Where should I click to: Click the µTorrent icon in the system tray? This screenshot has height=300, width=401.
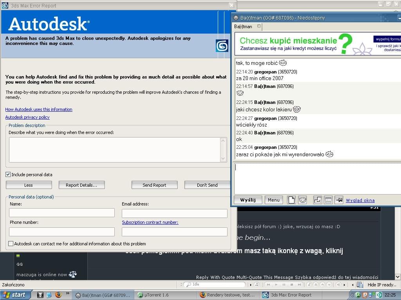358,295
